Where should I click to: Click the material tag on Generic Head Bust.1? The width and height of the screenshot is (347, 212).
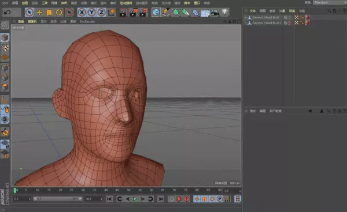[x=308, y=23]
